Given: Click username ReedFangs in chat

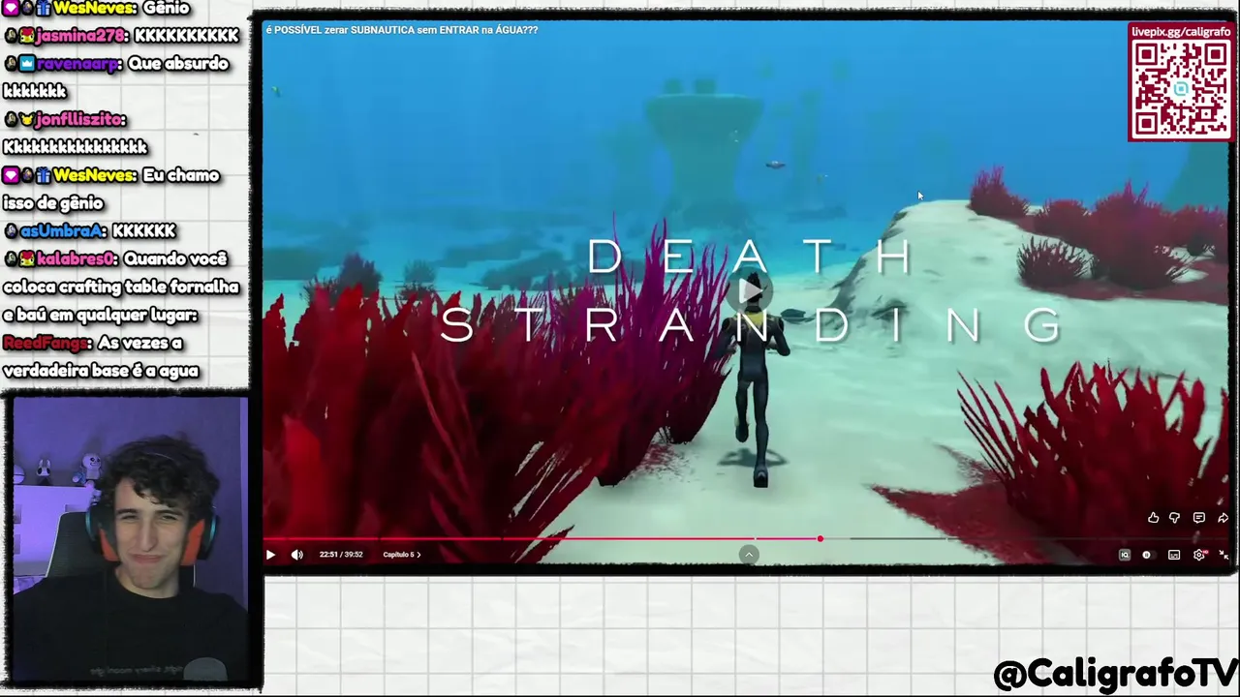Looking at the screenshot, I should point(46,343).
